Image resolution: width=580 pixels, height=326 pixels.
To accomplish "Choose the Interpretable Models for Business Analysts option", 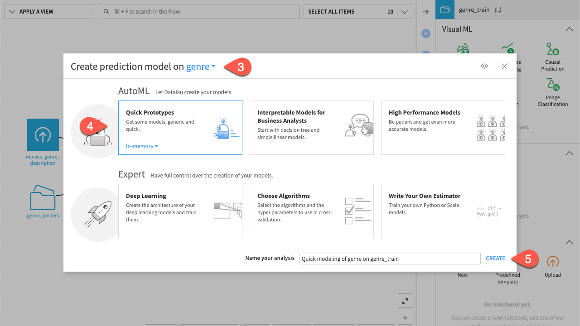I will coord(311,128).
